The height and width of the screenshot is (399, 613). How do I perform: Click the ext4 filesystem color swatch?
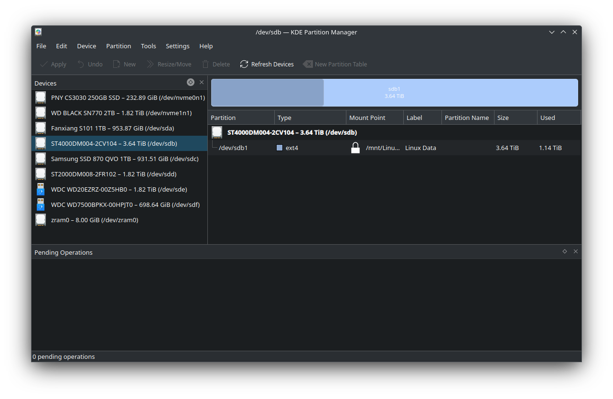click(x=280, y=148)
